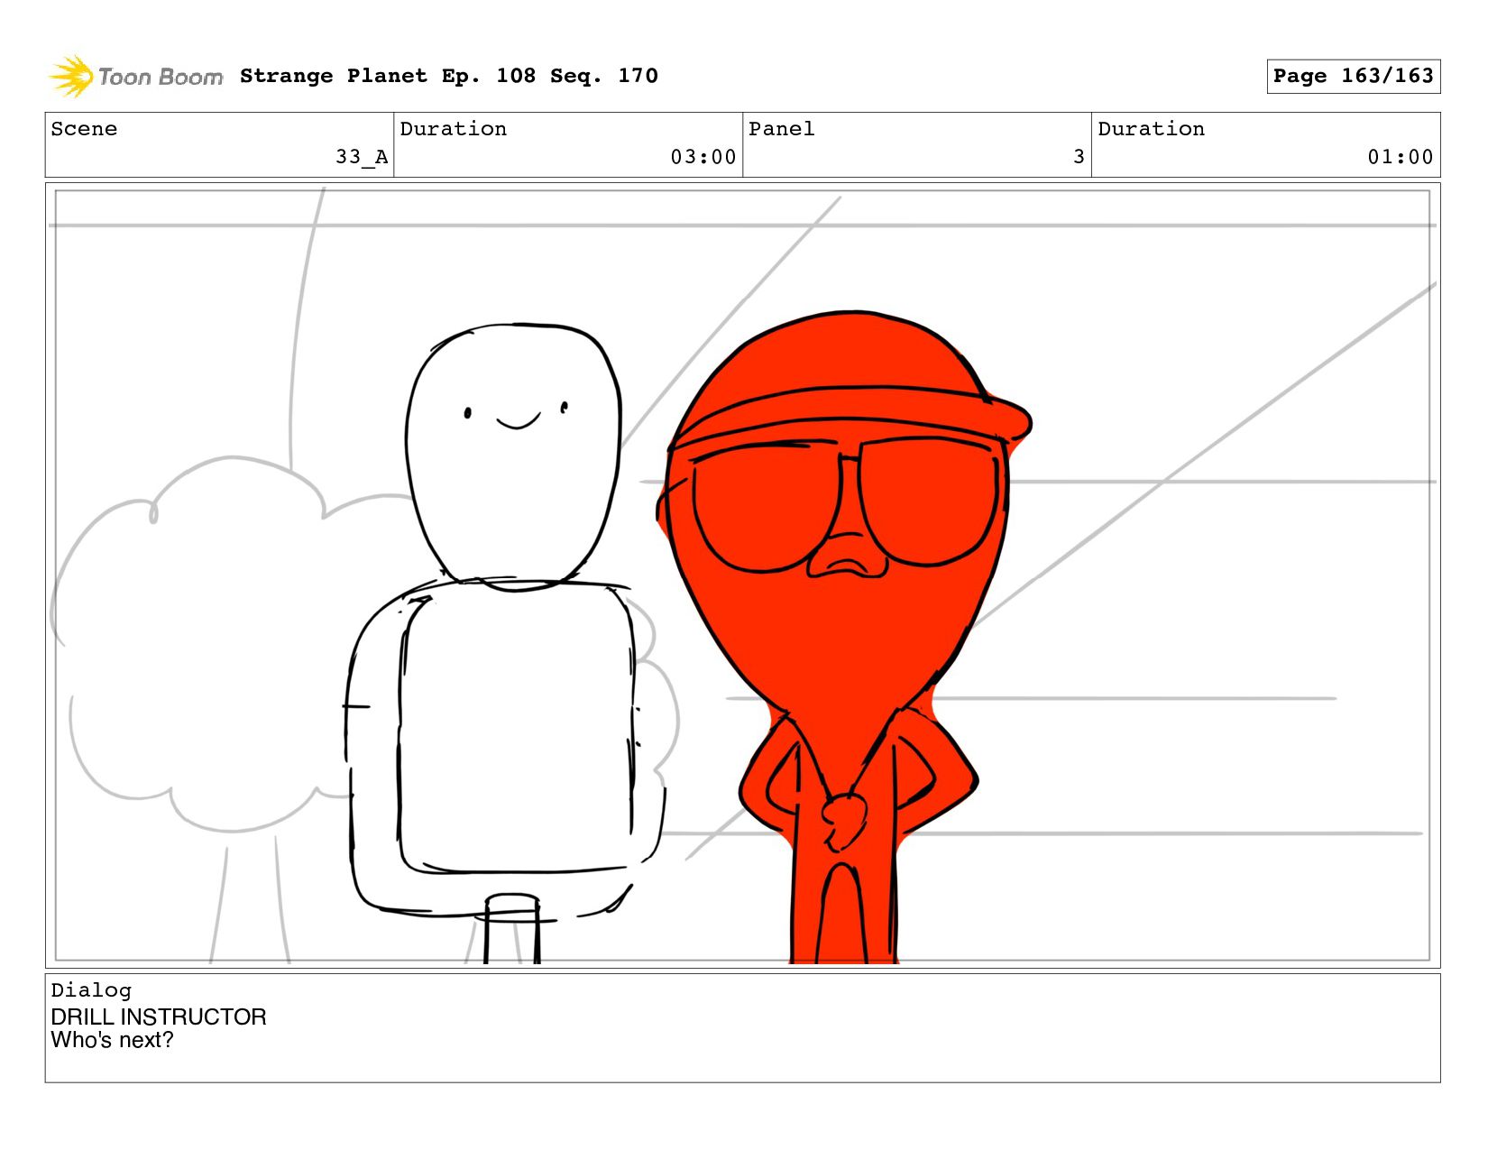1488x1150 pixels.
Task: Click the 'Panel' header label
Action: coord(782,129)
